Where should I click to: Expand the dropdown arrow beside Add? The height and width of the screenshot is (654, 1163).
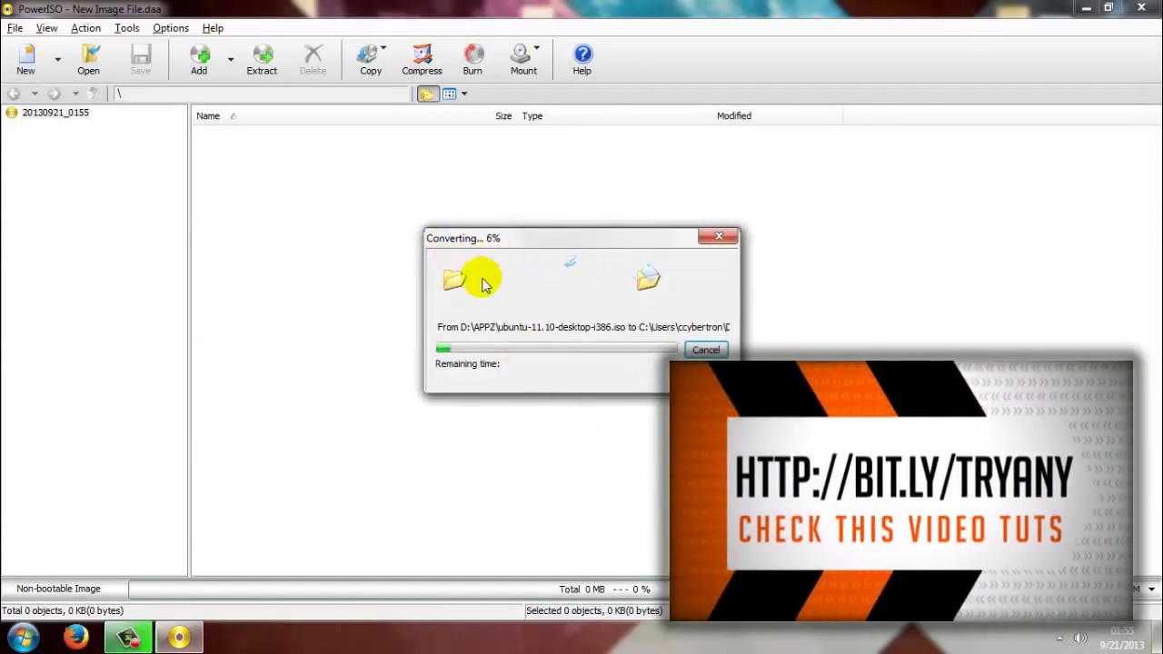click(x=230, y=60)
